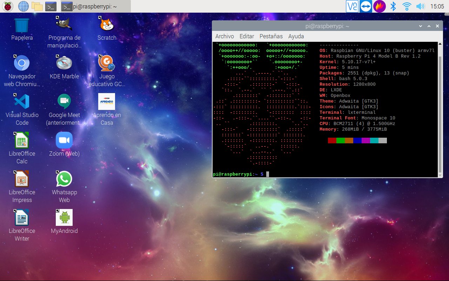The image size is (449, 281).
Task: Open the Visual Studio Code desktop icon
Action: pos(22,102)
